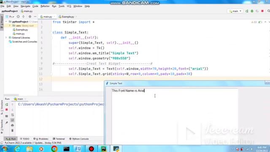Start debugging with the green bug icon

[252, 11]
